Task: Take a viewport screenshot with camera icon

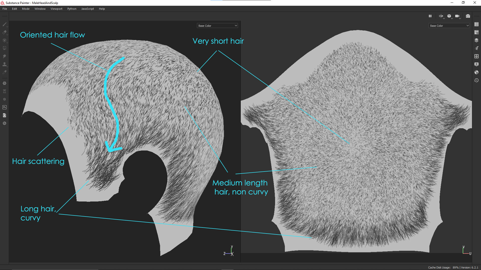Action: (x=468, y=16)
